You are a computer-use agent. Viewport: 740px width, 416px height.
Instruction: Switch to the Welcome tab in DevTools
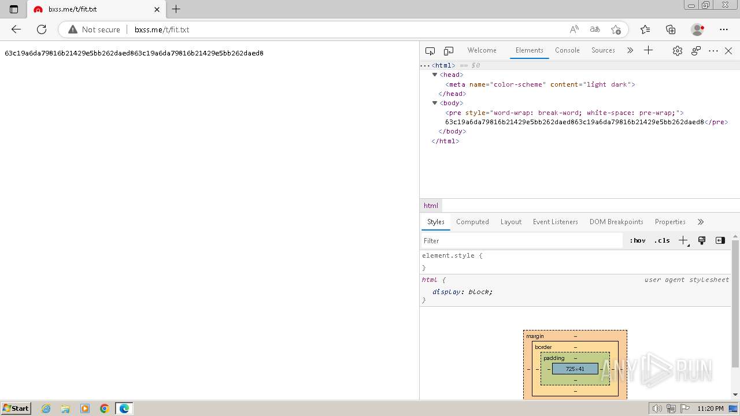tap(482, 50)
